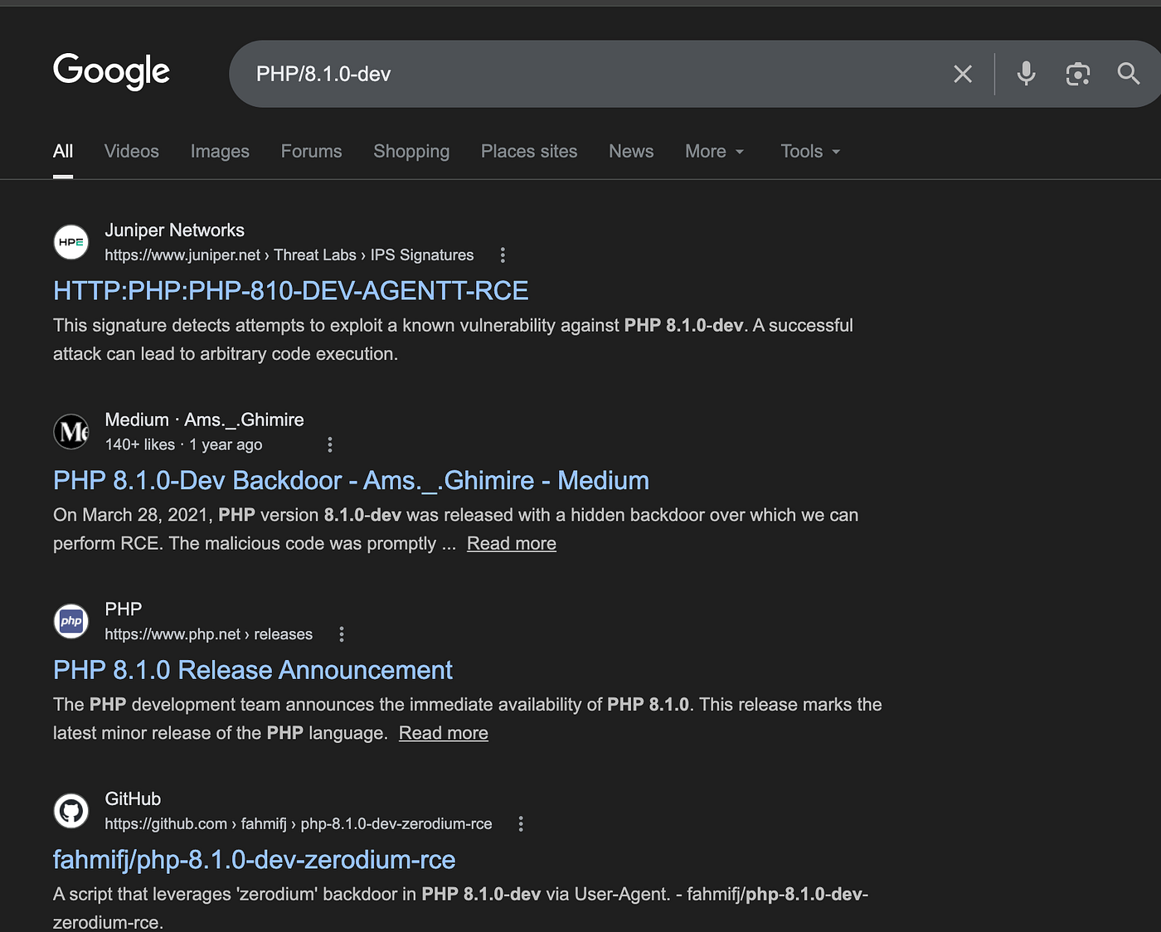Open three-dot menu for GitHub result
The image size is (1161, 932).
coord(521,824)
